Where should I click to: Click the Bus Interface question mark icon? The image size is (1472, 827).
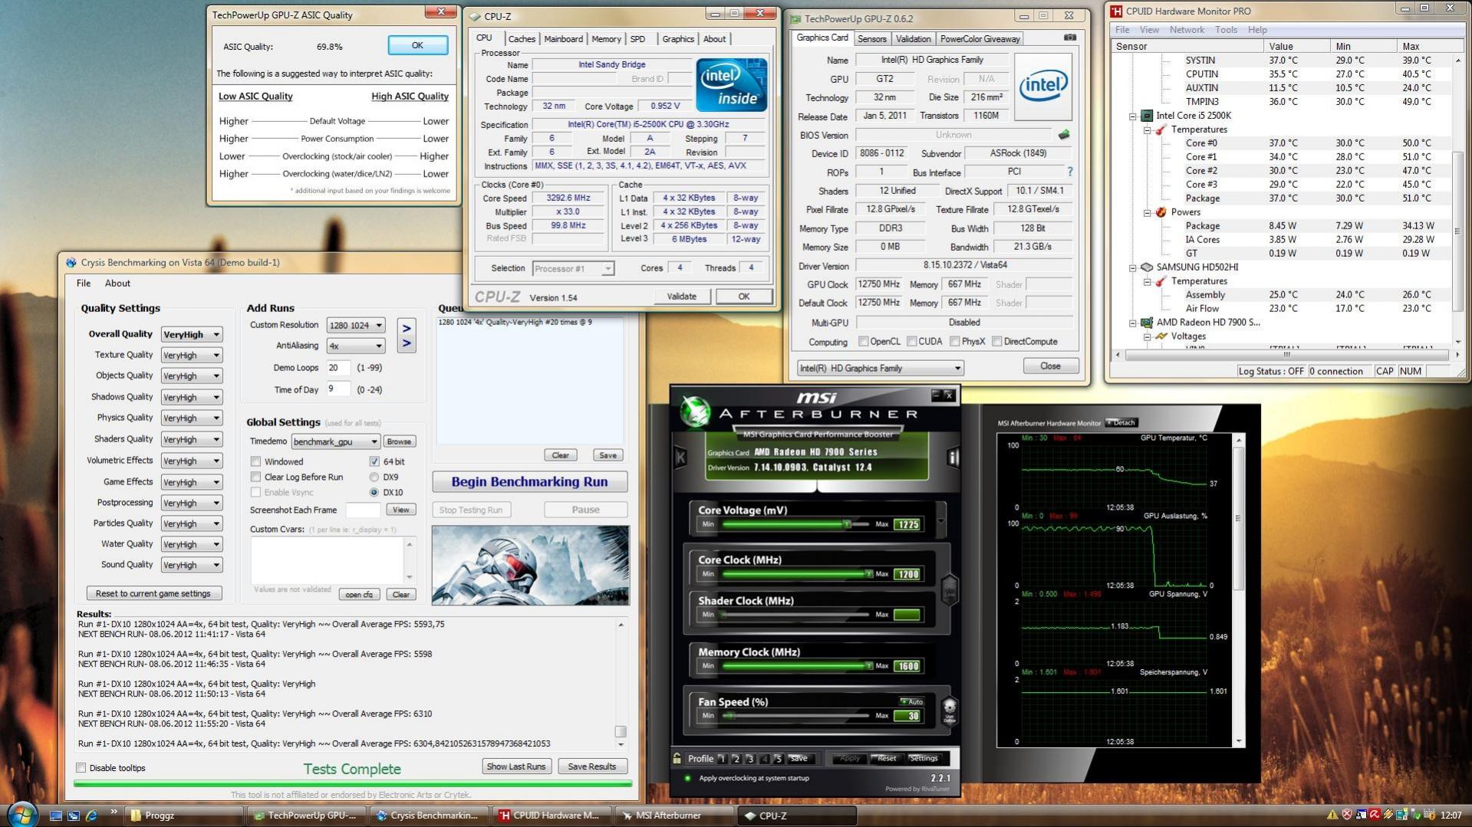tap(1070, 172)
